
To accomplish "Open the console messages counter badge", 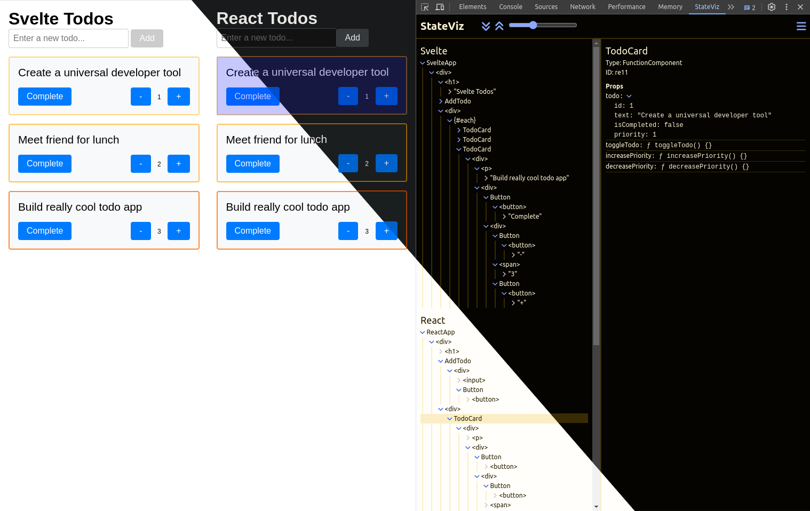I will click(x=750, y=7).
